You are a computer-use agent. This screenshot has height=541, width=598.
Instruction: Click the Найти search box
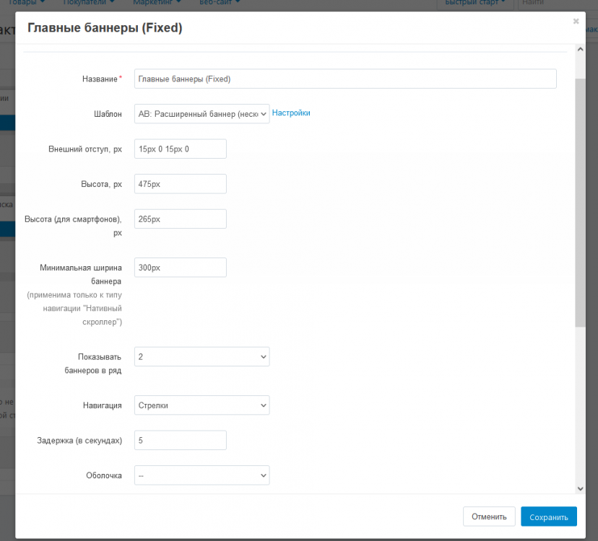(x=552, y=3)
